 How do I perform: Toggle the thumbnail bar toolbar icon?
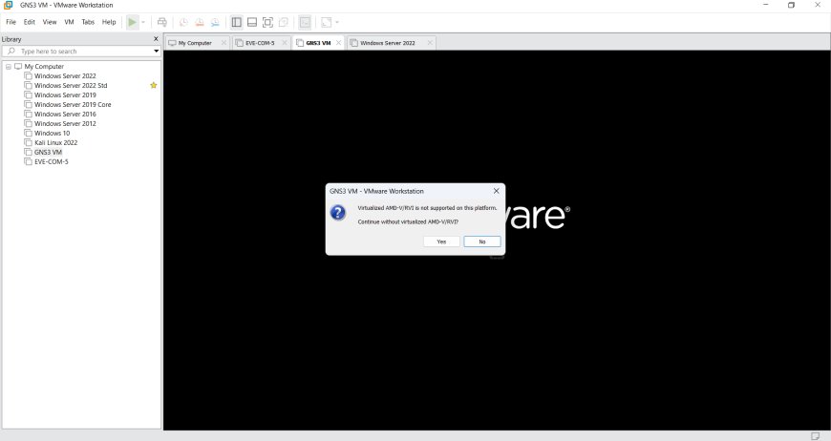(x=252, y=22)
